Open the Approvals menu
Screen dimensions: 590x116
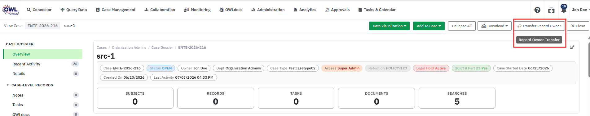point(337,10)
